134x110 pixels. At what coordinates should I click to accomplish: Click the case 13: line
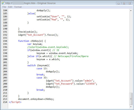42,68
